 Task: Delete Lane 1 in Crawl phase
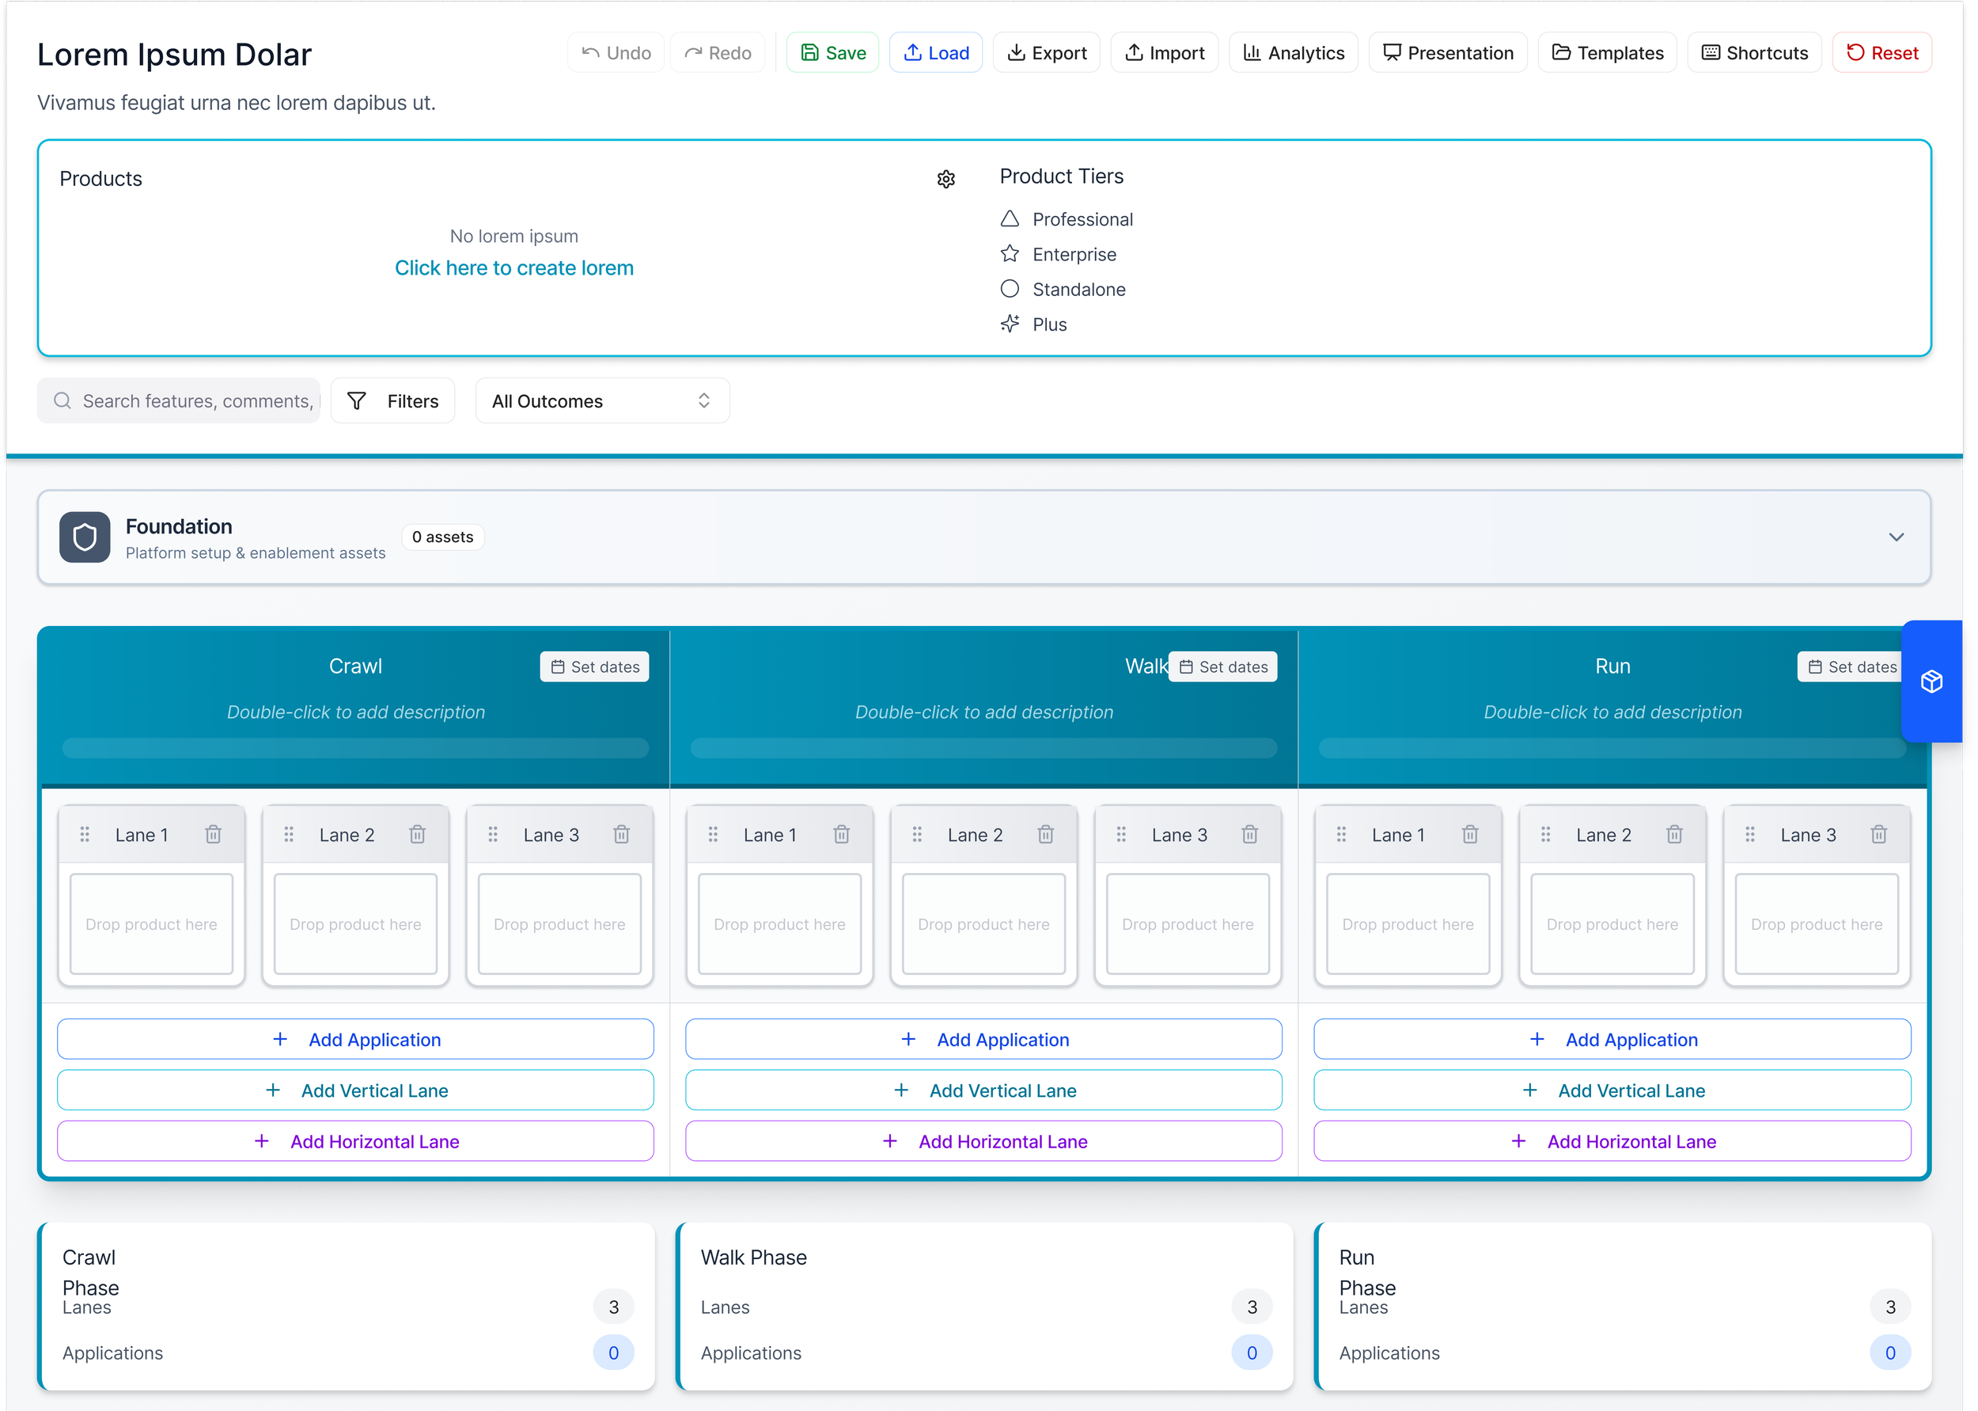[213, 835]
